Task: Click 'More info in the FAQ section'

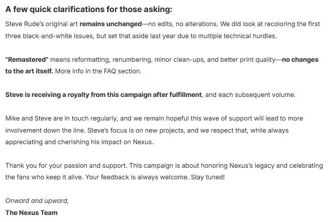Action: coord(98,71)
